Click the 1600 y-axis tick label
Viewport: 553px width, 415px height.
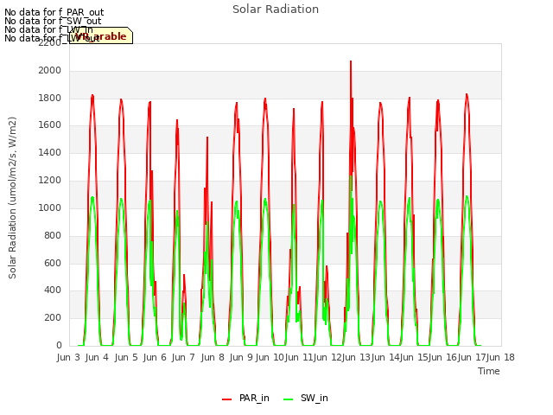(50, 125)
